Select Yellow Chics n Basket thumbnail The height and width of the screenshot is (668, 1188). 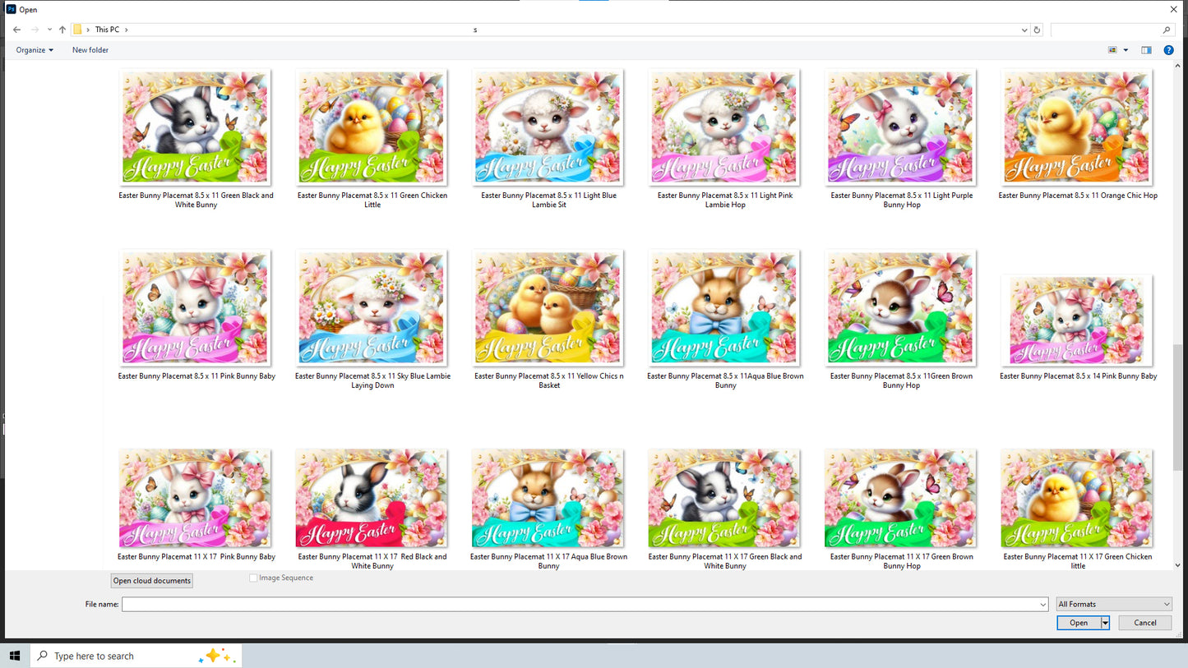click(548, 308)
